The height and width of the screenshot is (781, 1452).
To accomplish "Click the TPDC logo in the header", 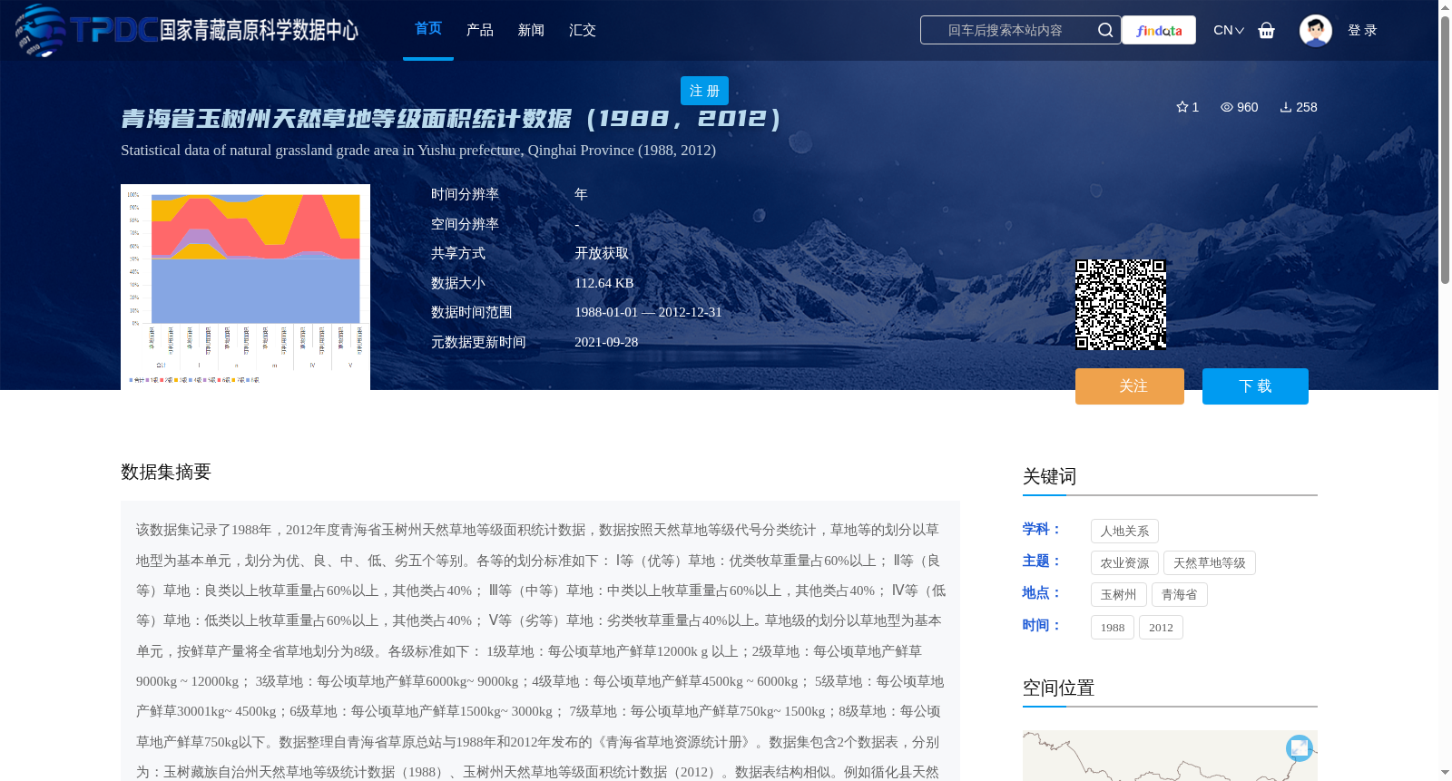I will [186, 30].
